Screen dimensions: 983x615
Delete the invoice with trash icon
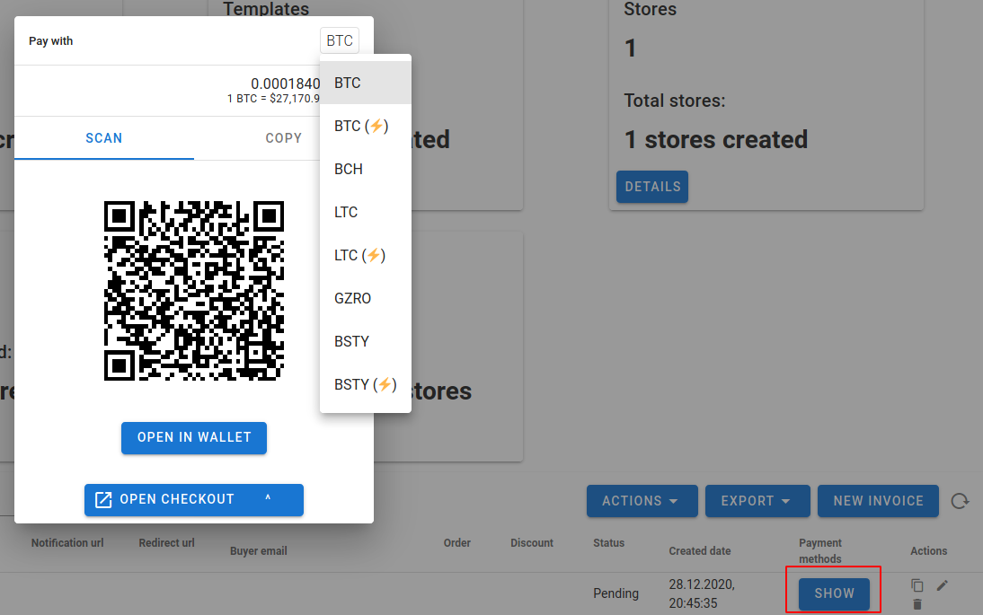[917, 604]
